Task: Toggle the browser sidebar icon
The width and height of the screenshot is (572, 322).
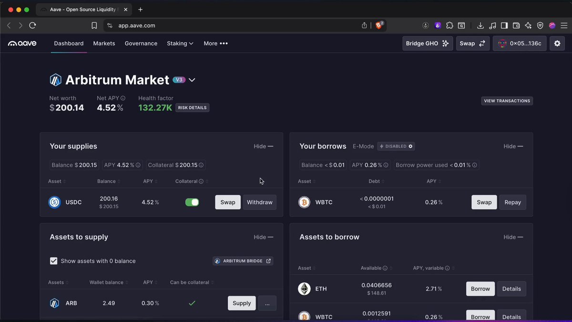Action: click(x=504, y=26)
